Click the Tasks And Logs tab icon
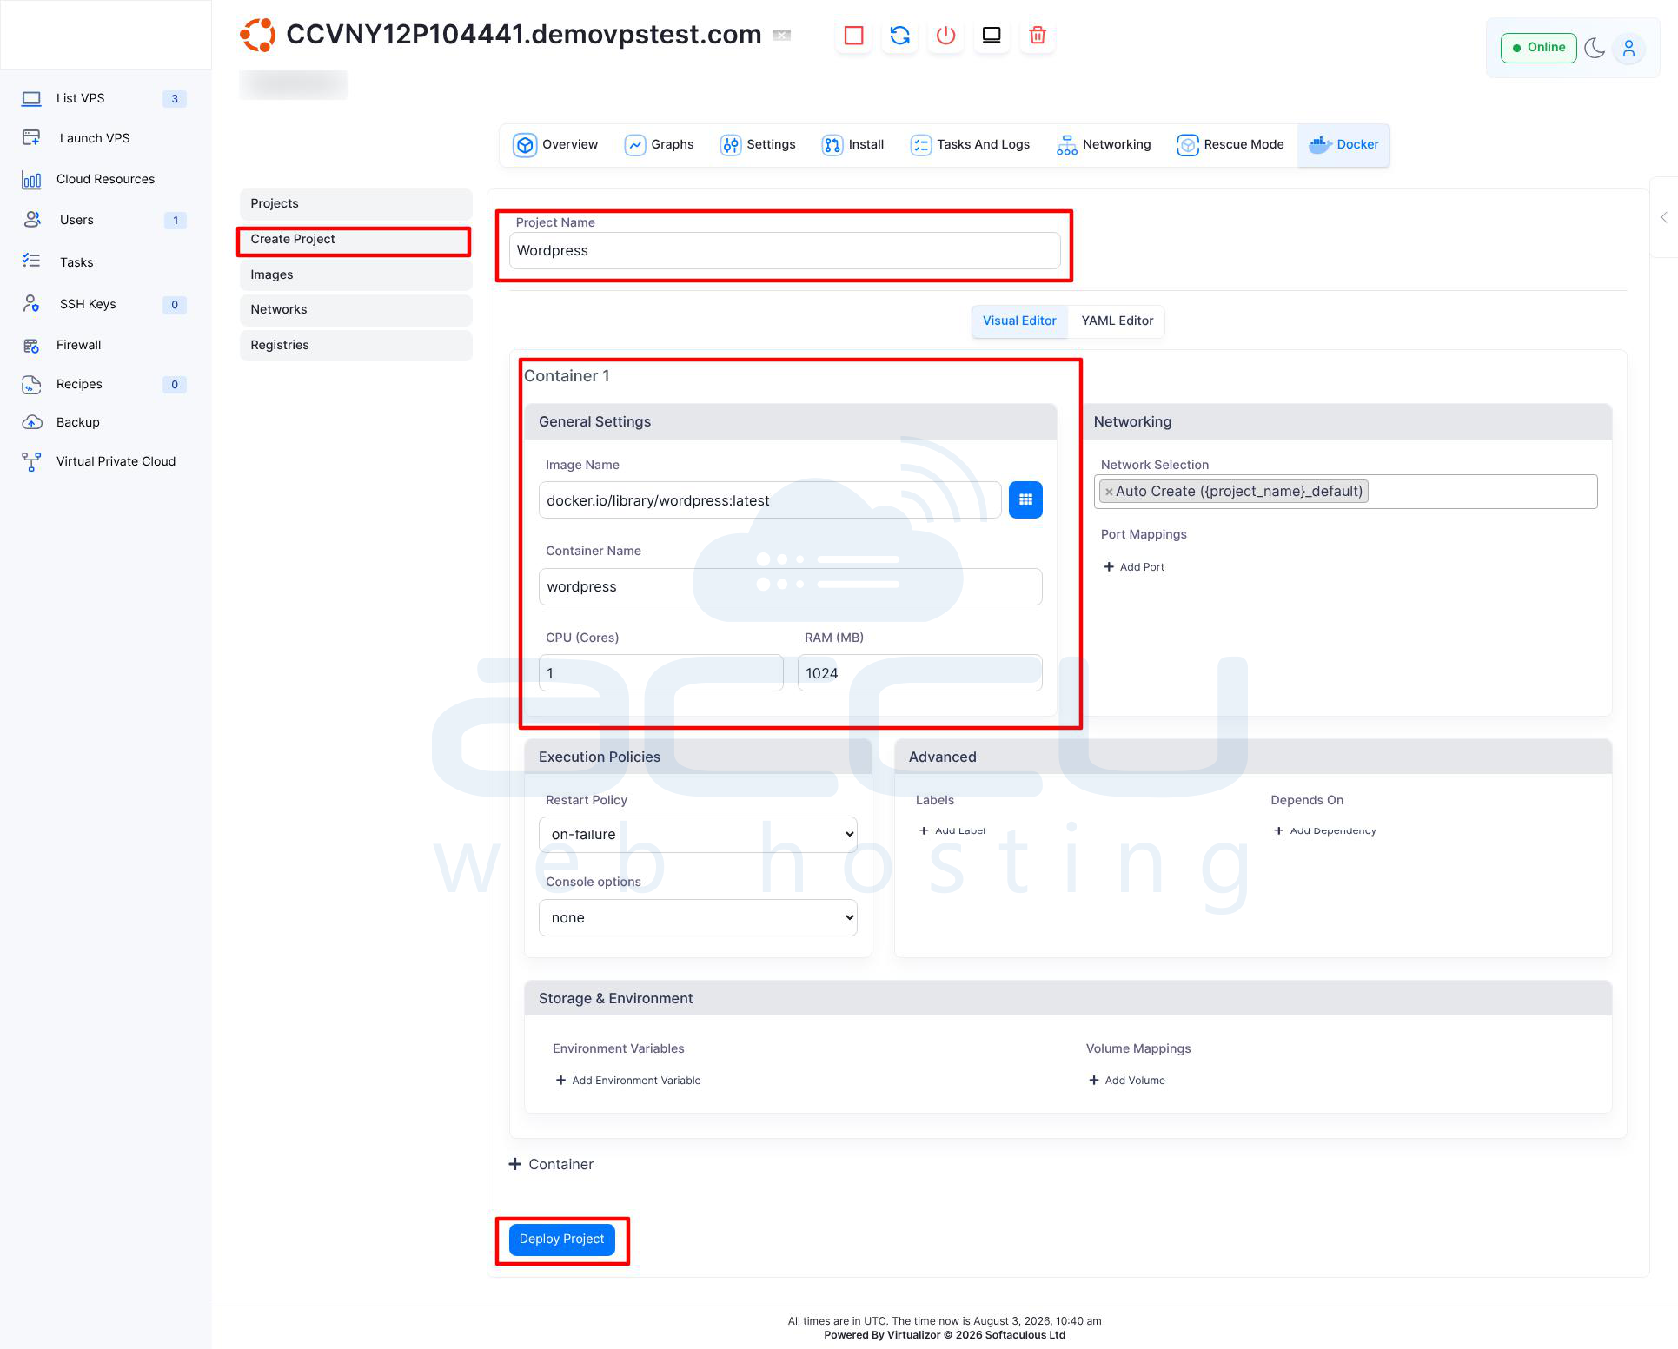 tap(920, 145)
